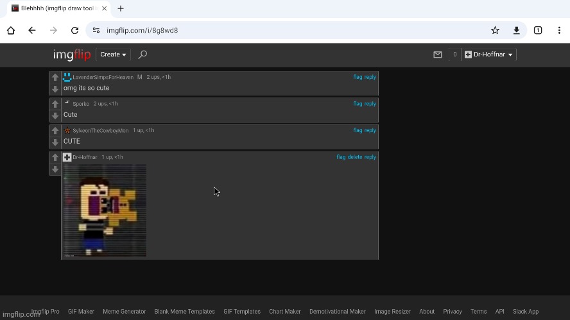570x320 pixels.
Task: Click the imgflip search magnifier icon
Action: (142, 55)
